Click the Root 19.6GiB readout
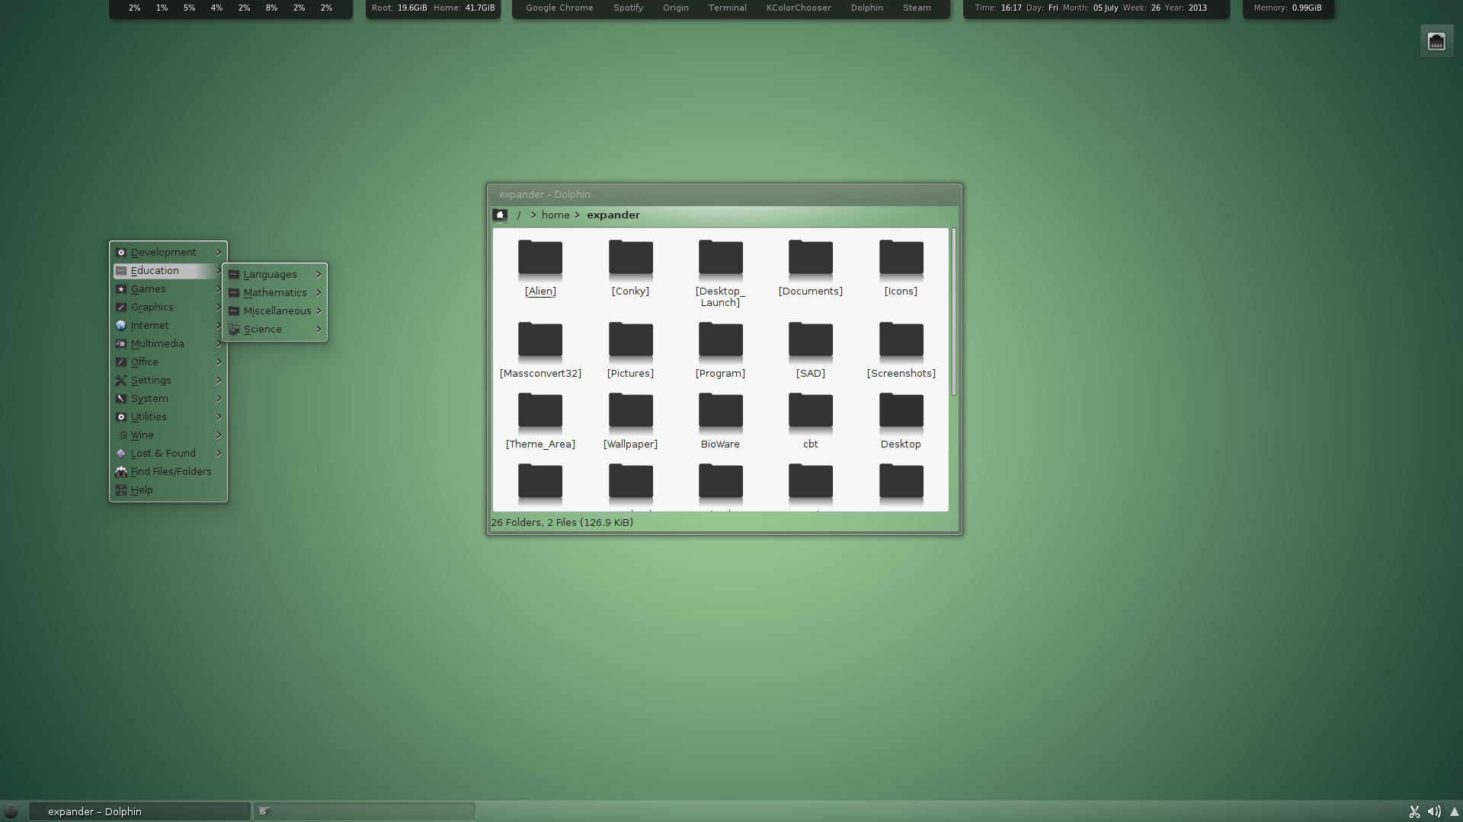Image resolution: width=1463 pixels, height=822 pixels. [x=399, y=8]
